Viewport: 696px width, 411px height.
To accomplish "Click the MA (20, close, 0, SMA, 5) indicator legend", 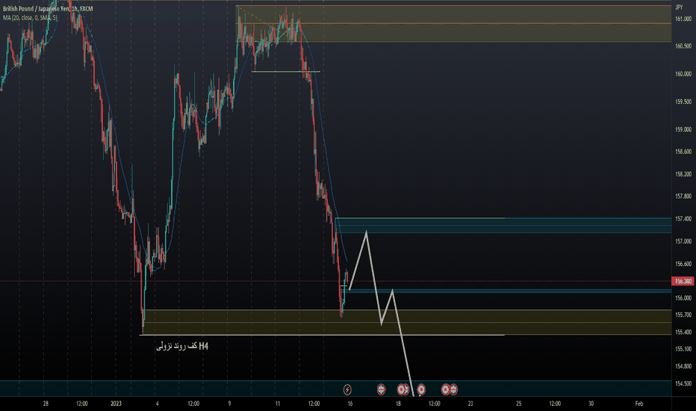I will [30, 18].
